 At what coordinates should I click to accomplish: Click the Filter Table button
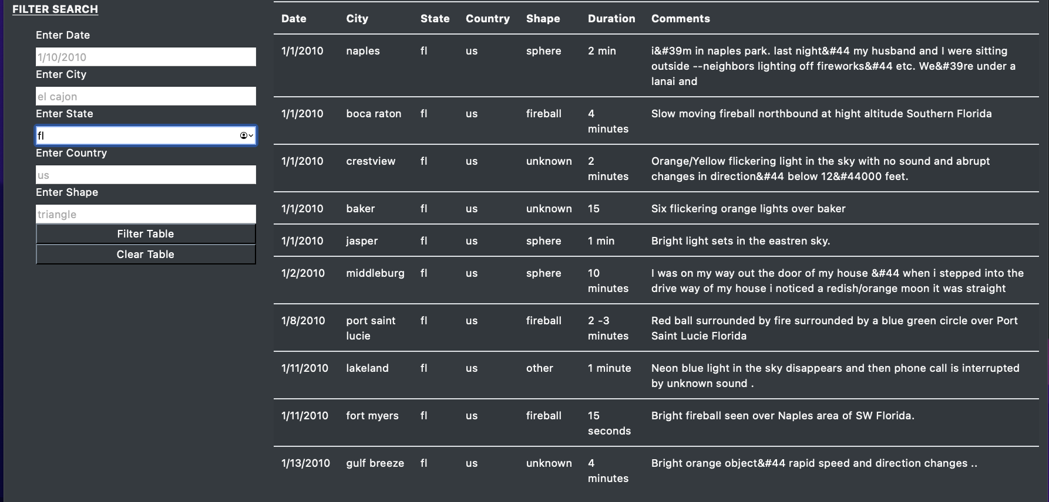[145, 233]
